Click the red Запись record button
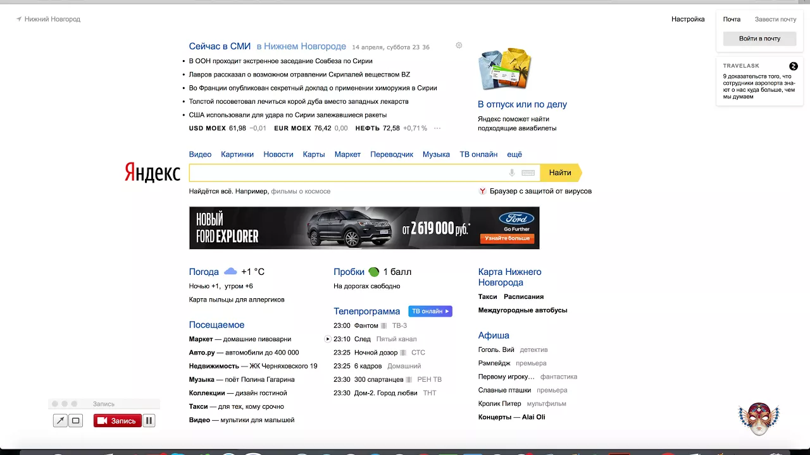This screenshot has width=810, height=455. 118,420
